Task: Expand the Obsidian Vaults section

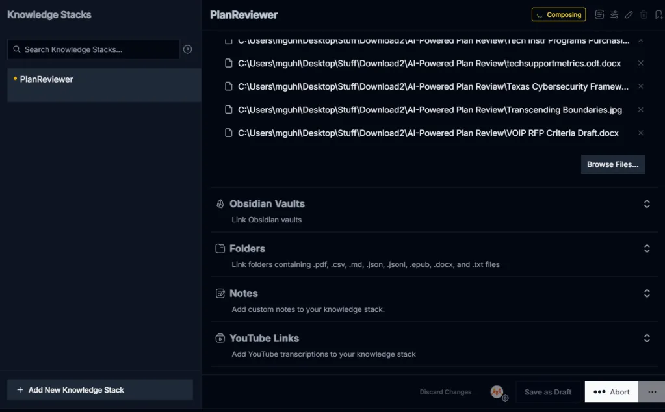Action: [x=647, y=204]
